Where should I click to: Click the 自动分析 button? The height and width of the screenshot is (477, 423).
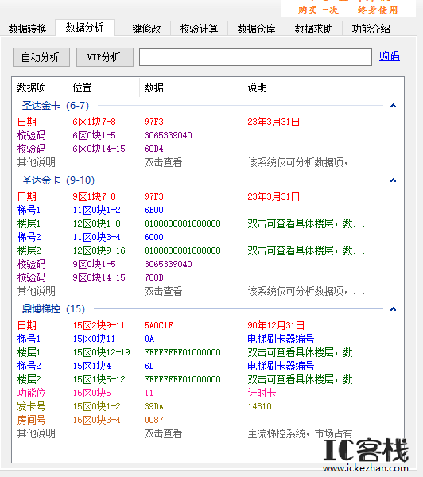(x=41, y=57)
